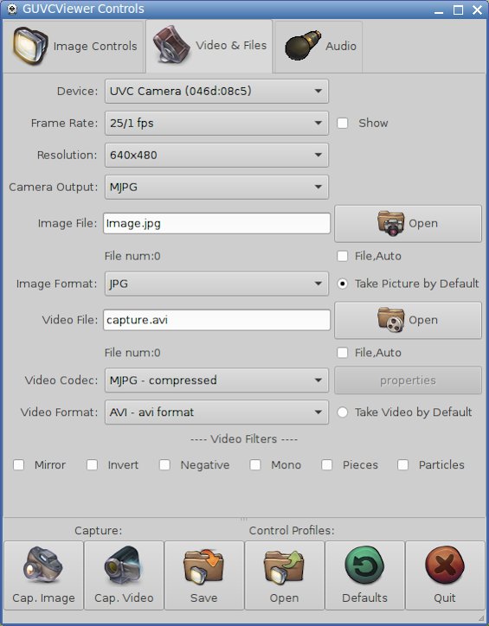Toggle the Mirror video filter
The image size is (489, 626).
18,464
